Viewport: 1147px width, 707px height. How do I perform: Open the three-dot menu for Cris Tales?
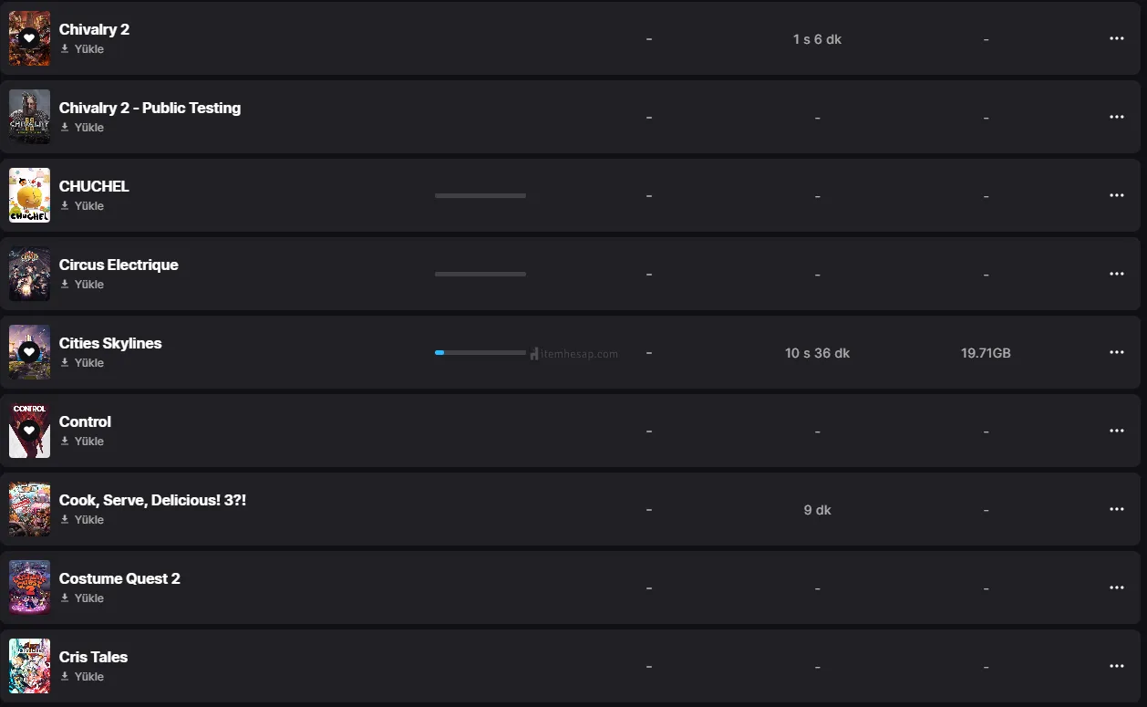pyautogui.click(x=1116, y=666)
